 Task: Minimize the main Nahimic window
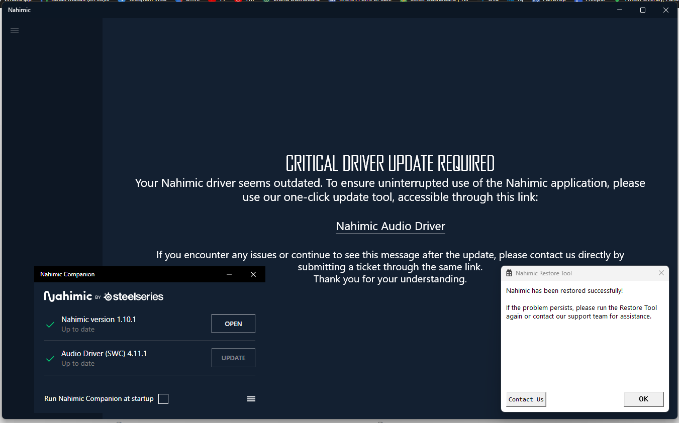(x=619, y=10)
